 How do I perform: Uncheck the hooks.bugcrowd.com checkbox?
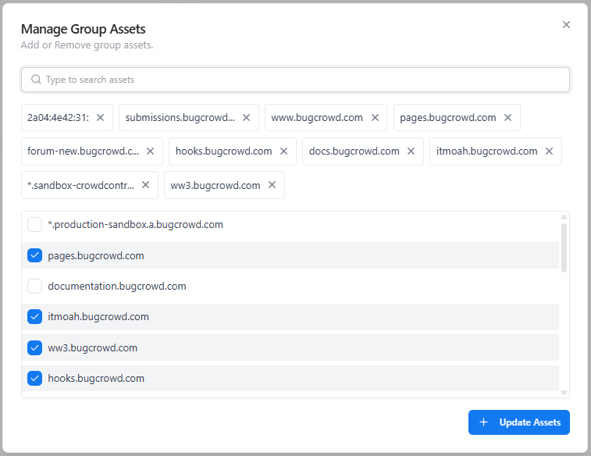click(34, 379)
